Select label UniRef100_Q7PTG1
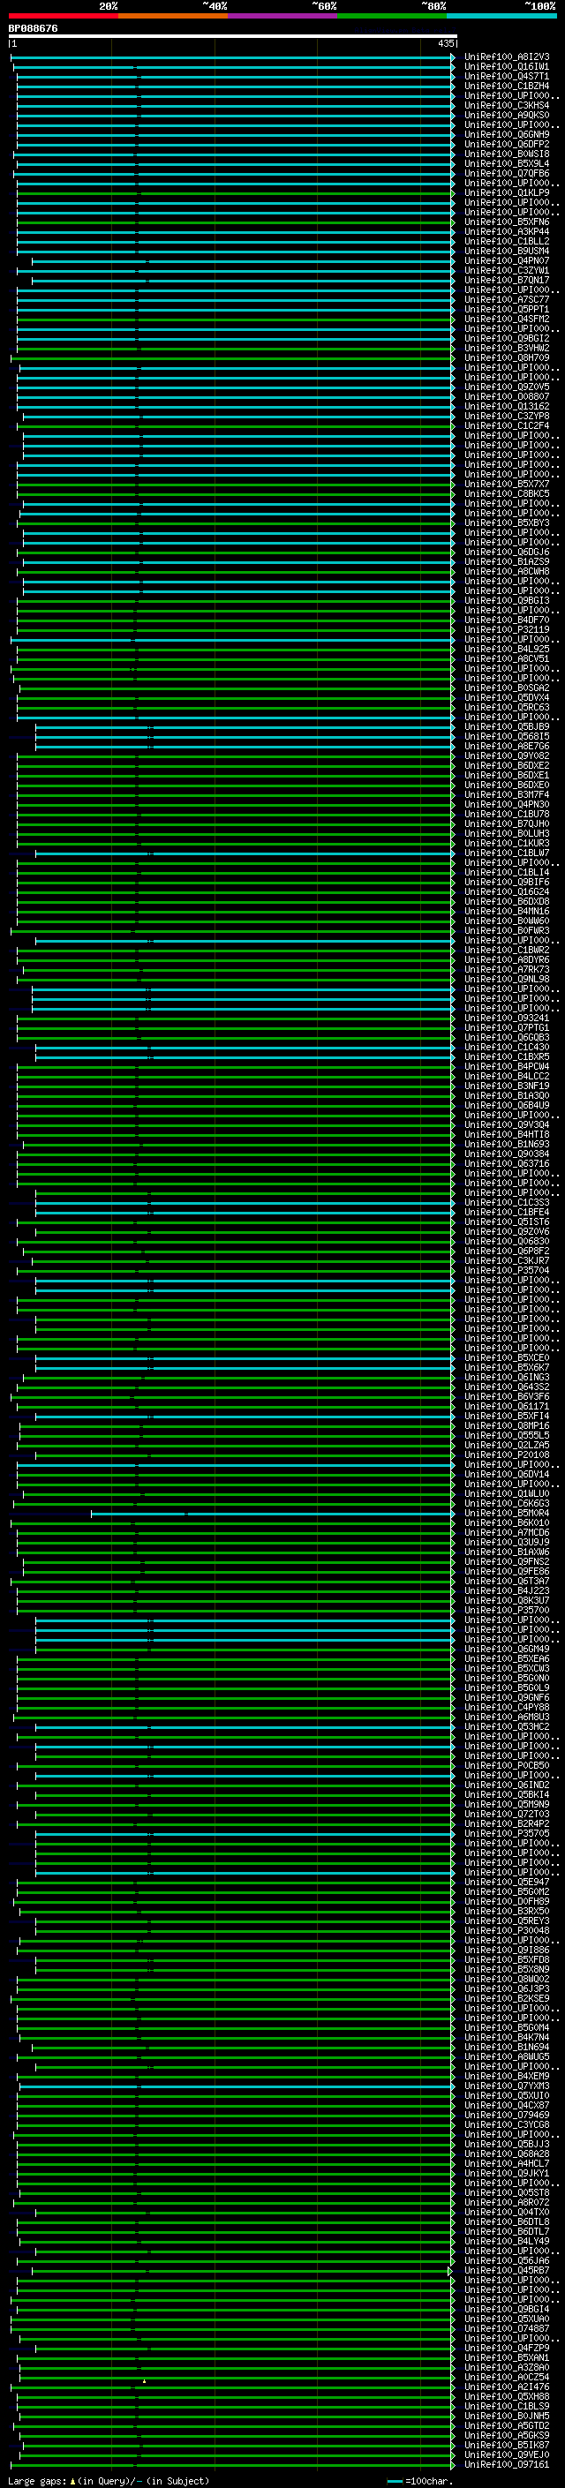 (x=507, y=1027)
